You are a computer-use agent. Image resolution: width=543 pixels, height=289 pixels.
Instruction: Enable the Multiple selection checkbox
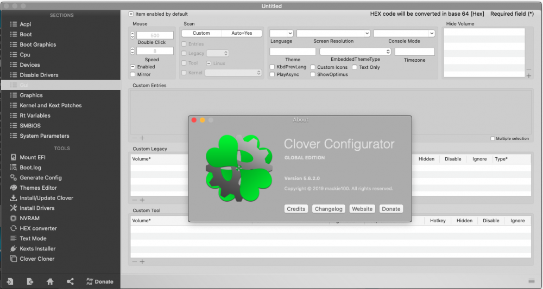493,139
